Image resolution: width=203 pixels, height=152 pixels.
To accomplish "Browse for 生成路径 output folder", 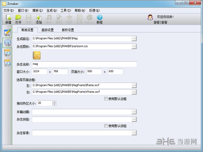I will tap(134, 39).
